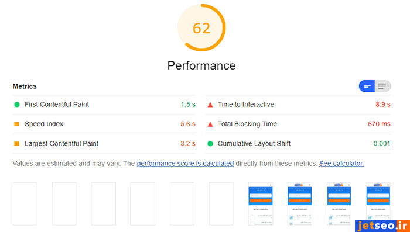Click the red triangle beside Total Blocking Time

[210, 124]
